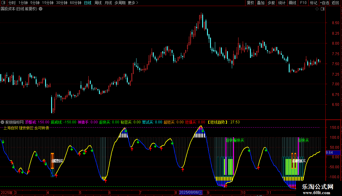Expand the 国投资本 chart title dropdown
This screenshot has width=342, height=196.
point(41,9)
